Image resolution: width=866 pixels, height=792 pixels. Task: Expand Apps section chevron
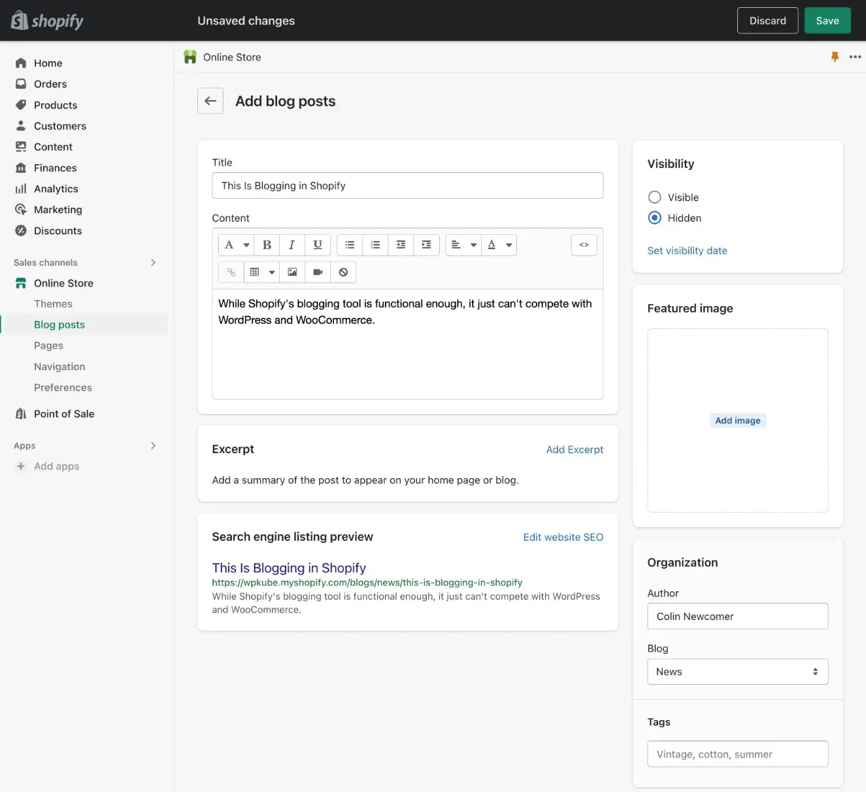[153, 445]
